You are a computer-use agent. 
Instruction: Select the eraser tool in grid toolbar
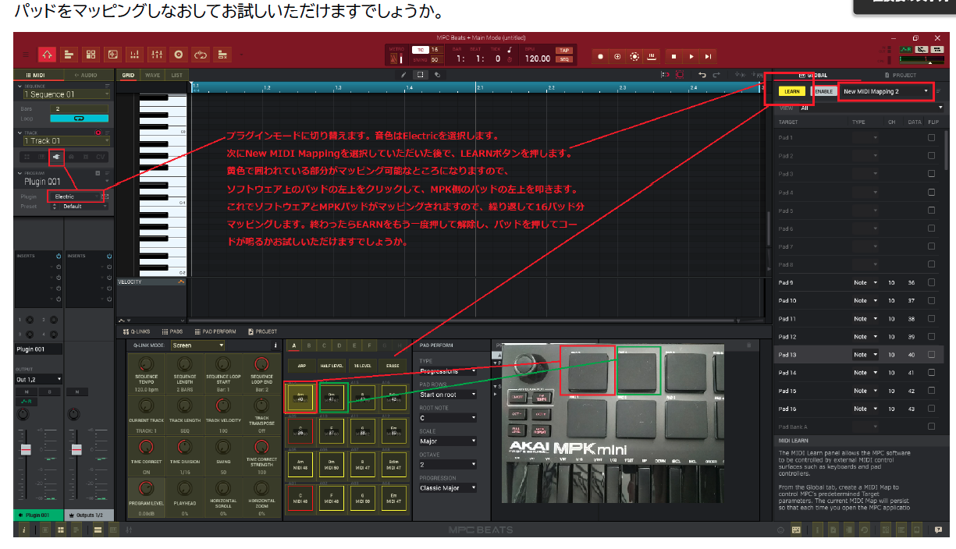[x=437, y=75]
